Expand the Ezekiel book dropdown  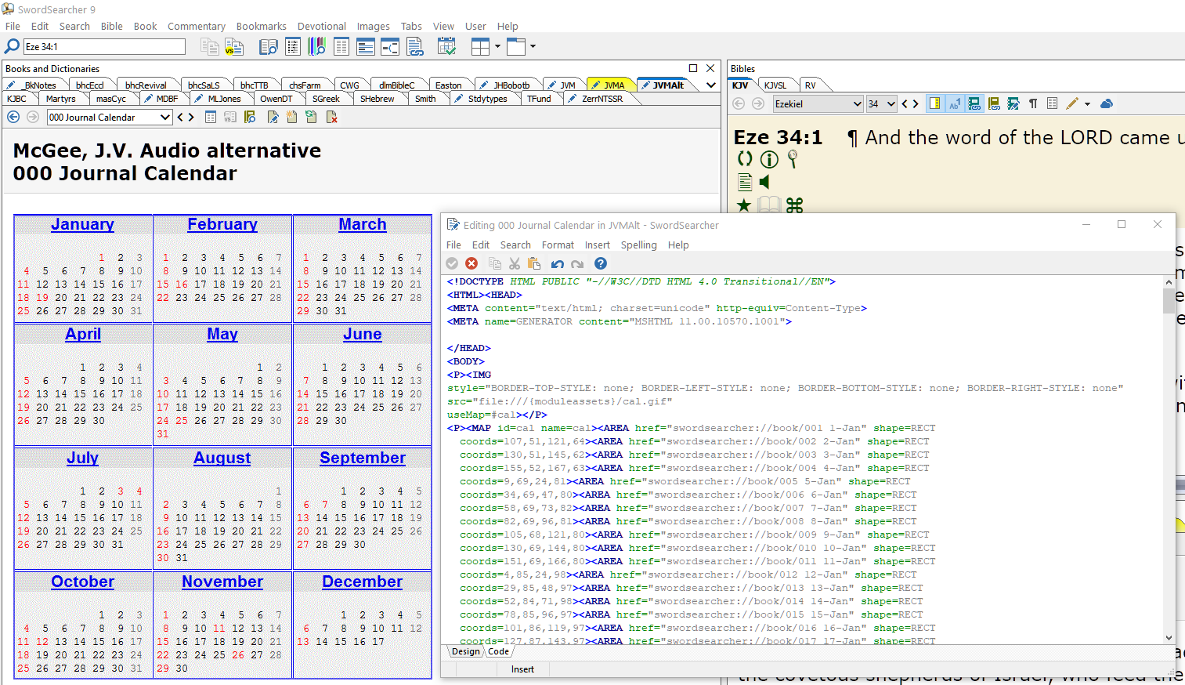point(857,103)
